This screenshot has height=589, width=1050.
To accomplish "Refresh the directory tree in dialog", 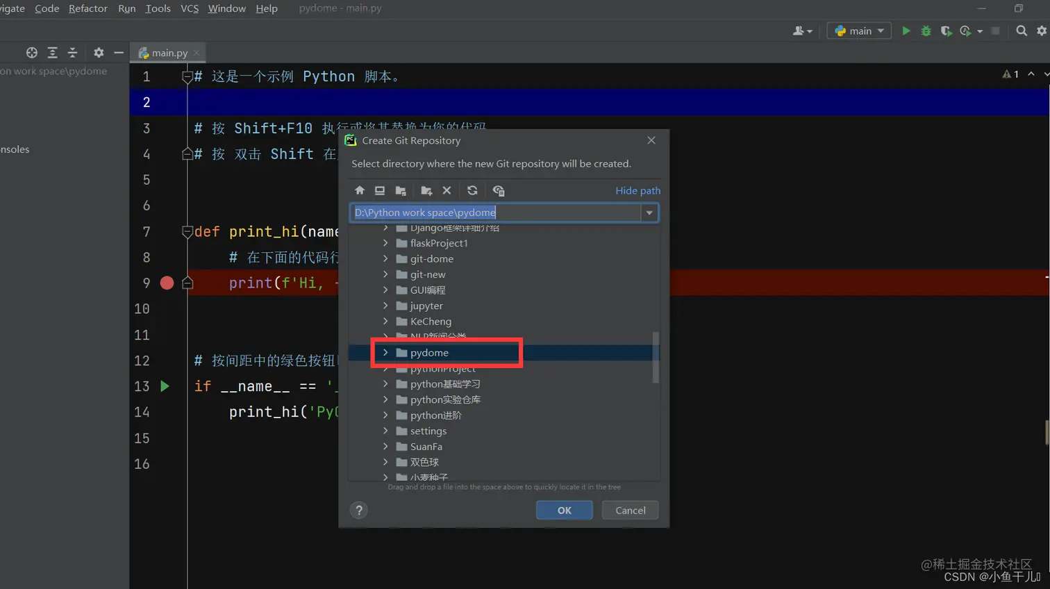I will 472,190.
